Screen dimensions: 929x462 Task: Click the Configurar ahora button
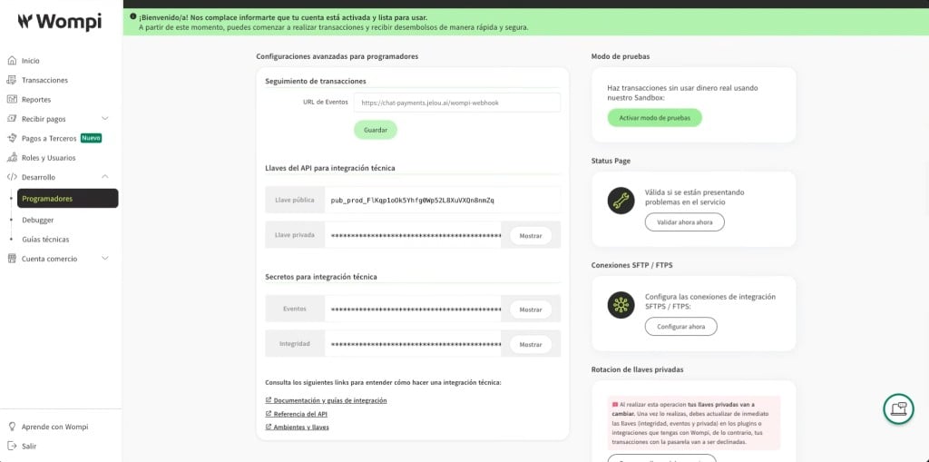point(680,327)
